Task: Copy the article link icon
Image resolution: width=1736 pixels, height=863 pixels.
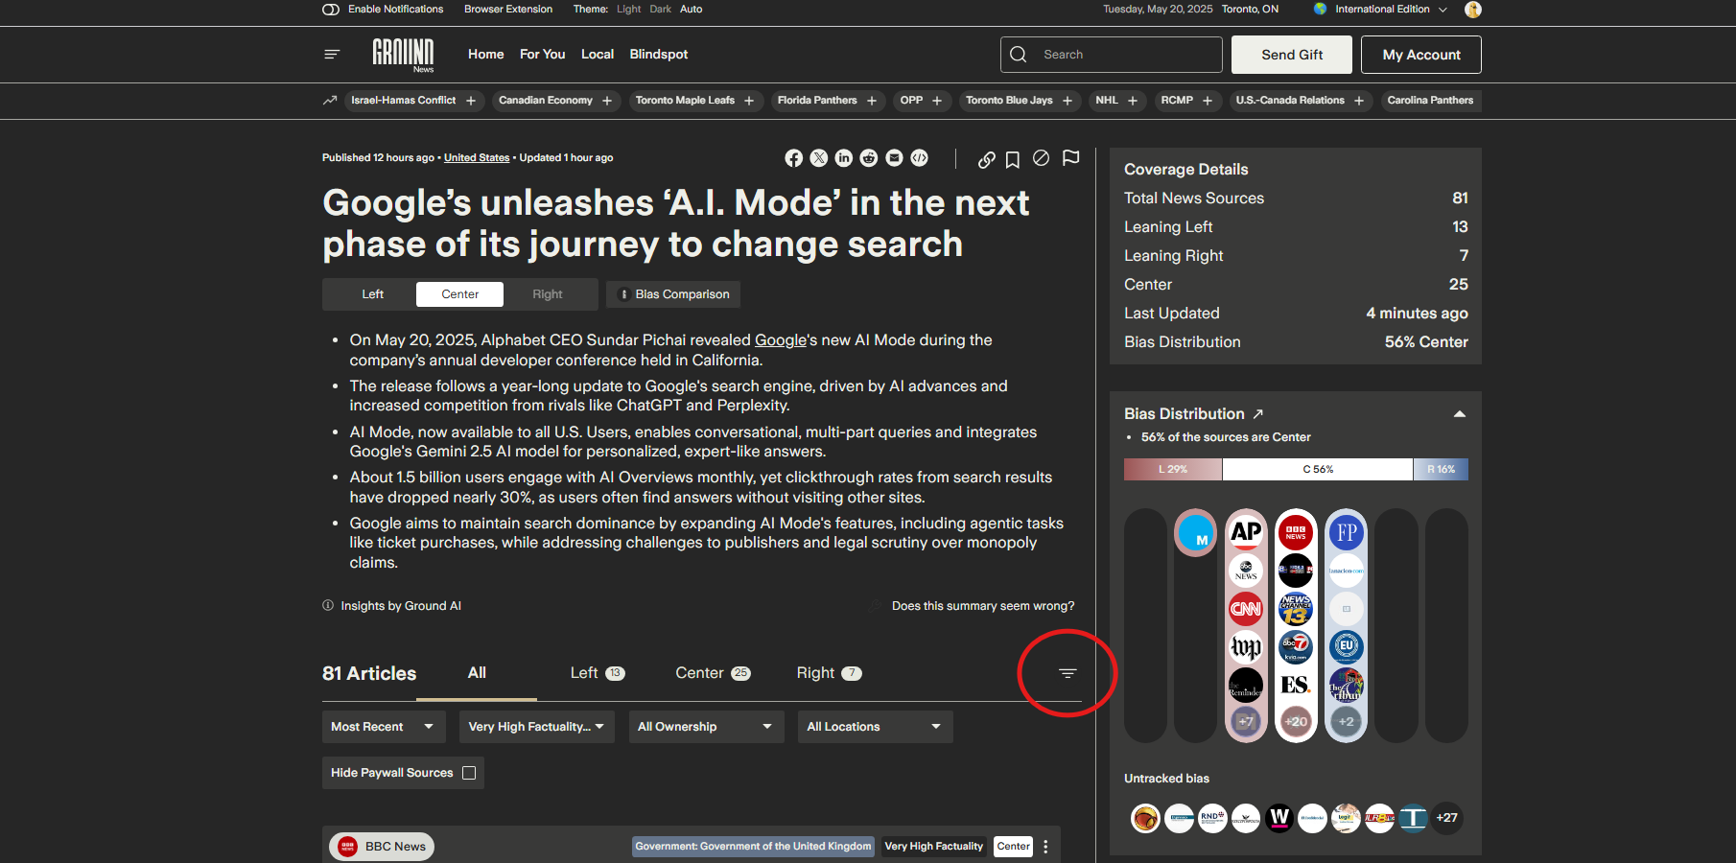Action: click(x=986, y=159)
